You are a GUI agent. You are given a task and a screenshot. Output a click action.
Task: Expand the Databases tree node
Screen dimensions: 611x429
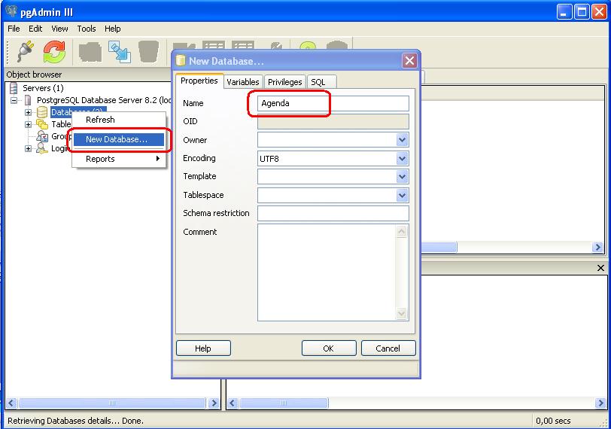[x=28, y=112]
